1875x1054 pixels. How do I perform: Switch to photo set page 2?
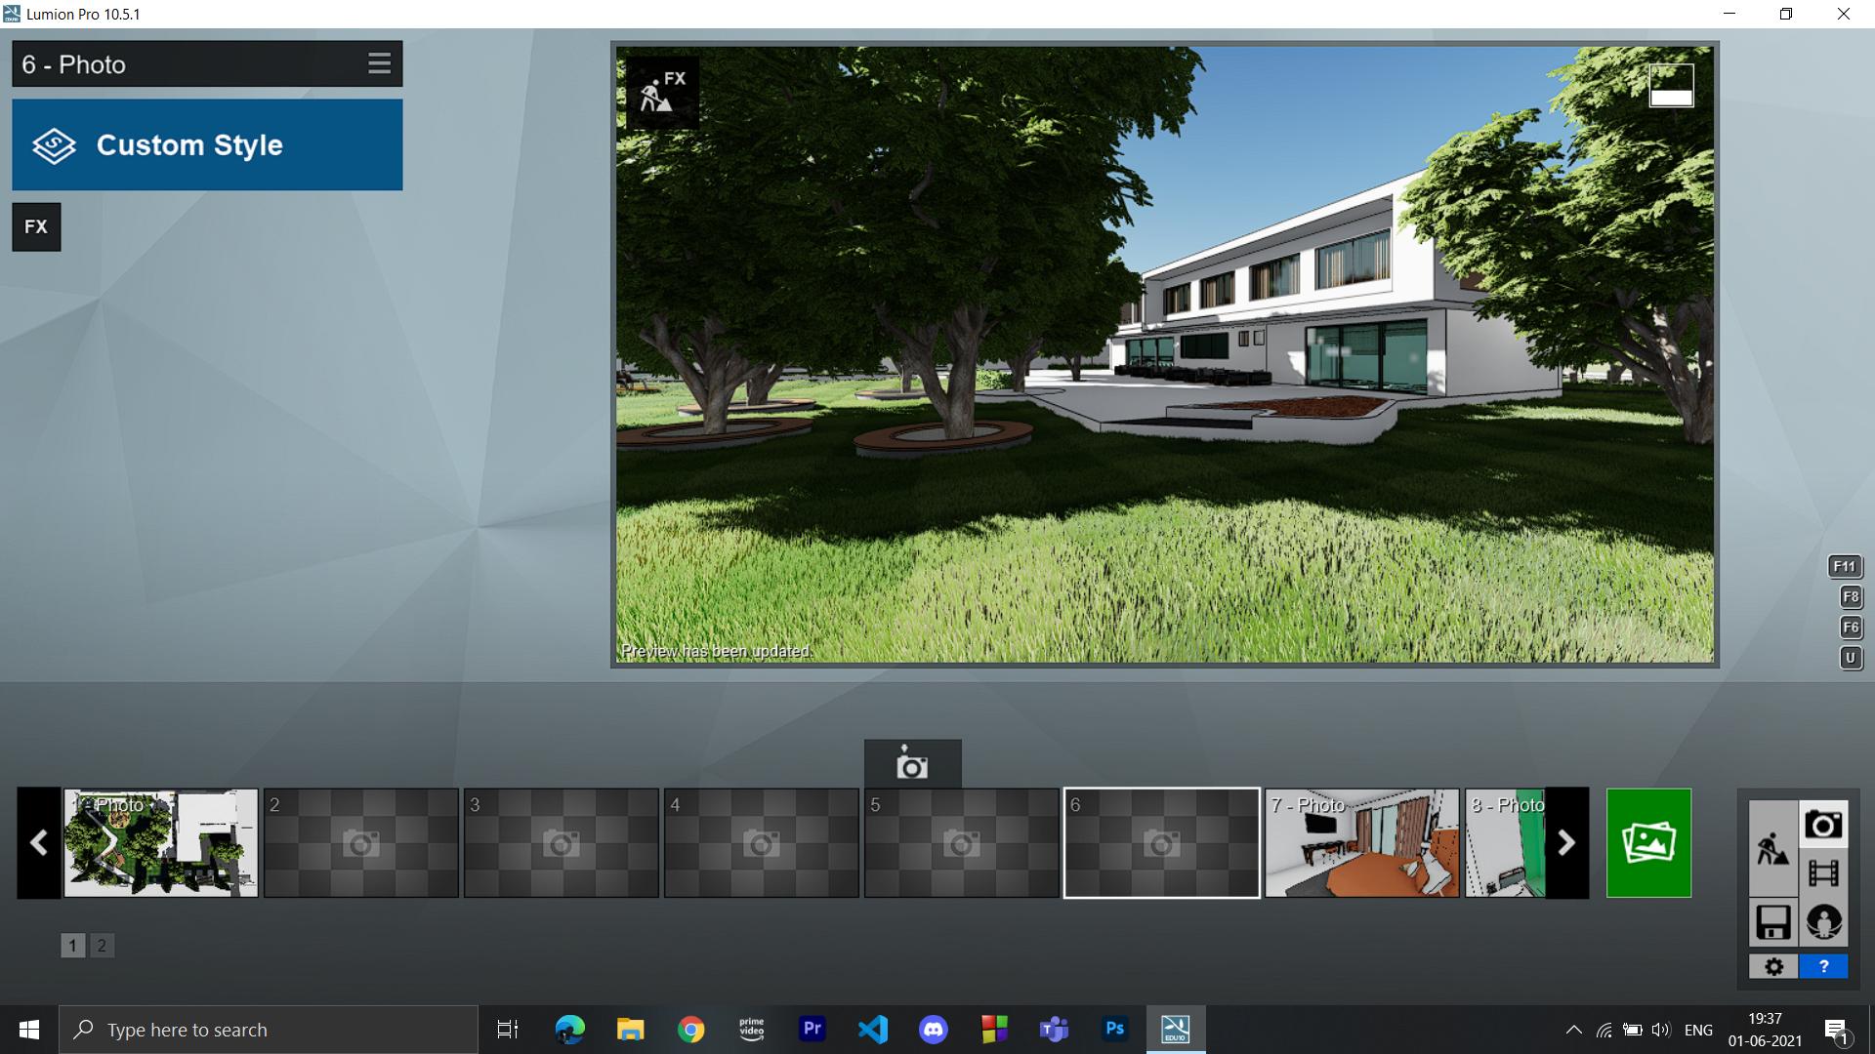pyautogui.click(x=102, y=945)
